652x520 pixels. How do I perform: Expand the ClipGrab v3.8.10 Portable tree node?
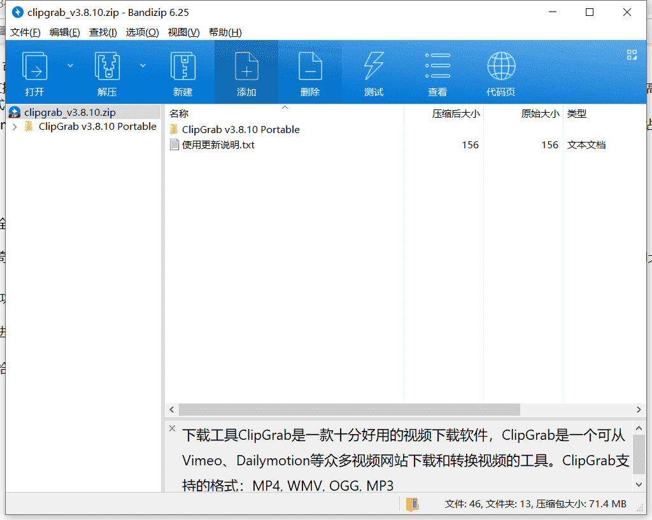(x=15, y=127)
